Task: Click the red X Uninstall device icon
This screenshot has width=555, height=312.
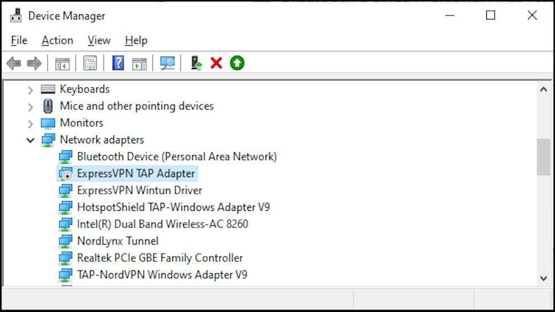Action: click(216, 63)
